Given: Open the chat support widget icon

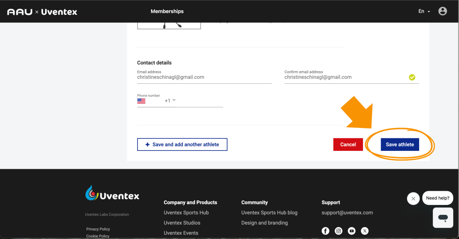Looking at the screenshot, I should [443, 218].
